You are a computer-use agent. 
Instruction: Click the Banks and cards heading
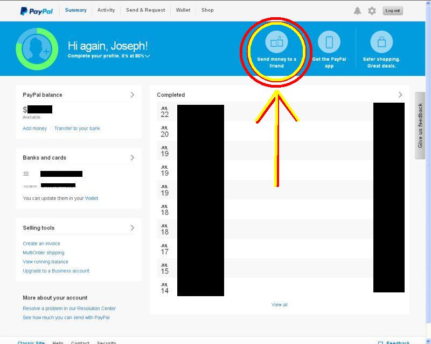click(x=45, y=157)
